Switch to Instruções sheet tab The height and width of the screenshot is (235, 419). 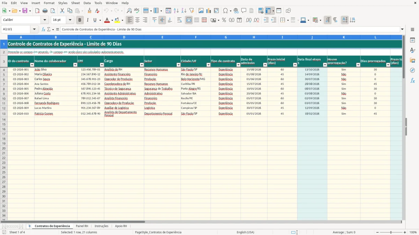101,226
